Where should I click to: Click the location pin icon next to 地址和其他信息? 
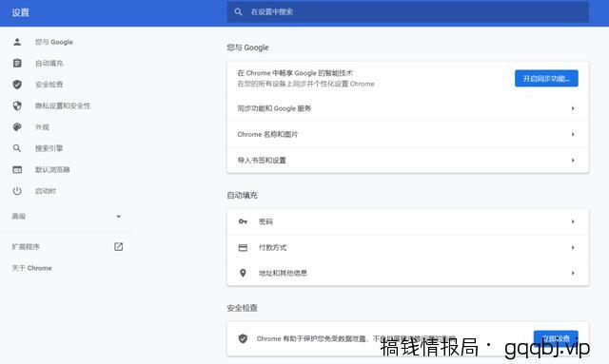click(243, 273)
